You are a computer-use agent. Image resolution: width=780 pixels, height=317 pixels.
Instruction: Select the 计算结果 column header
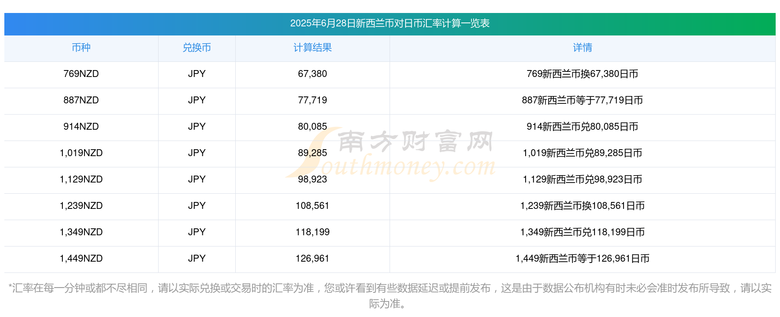(x=312, y=48)
